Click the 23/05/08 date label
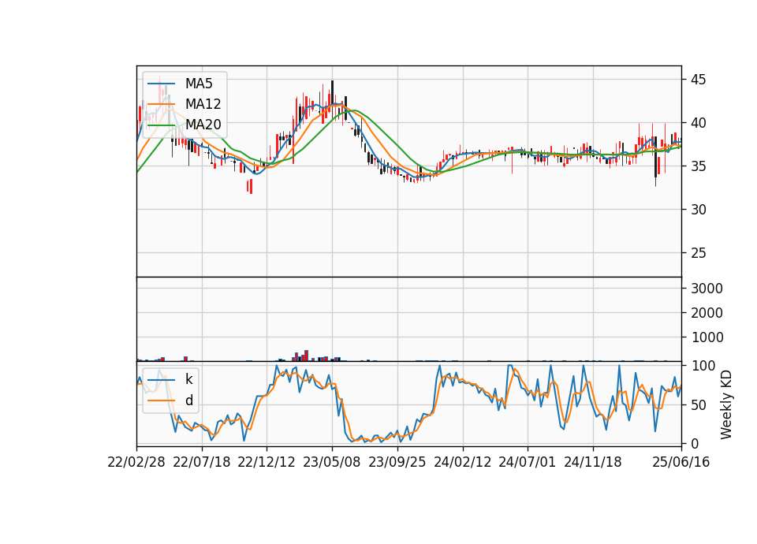The height and width of the screenshot is (544, 757). [x=332, y=462]
